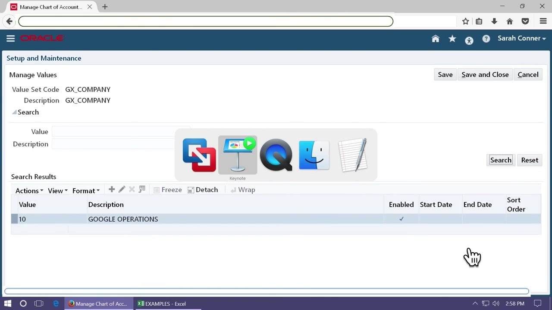Viewport: 552px width, 310px height.
Task: Focus the browser address bar
Action: coord(206,21)
